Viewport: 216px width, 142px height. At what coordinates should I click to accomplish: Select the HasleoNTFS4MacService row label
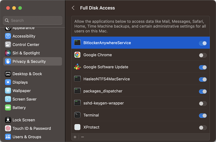107,79
